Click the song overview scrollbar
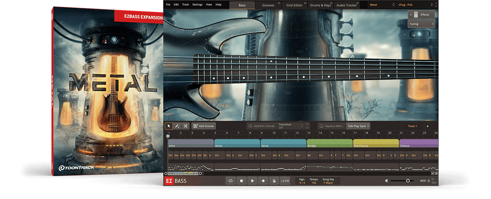491x199 pixels. click(x=183, y=173)
